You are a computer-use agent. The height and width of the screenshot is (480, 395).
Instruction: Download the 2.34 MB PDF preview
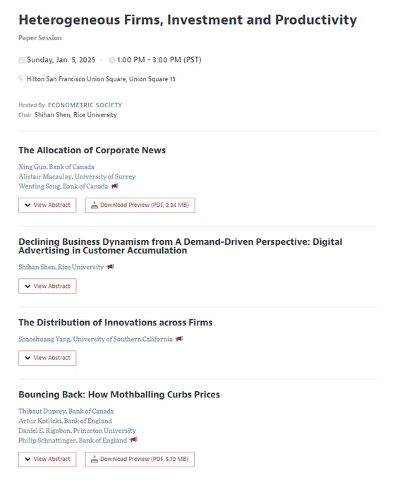(140, 205)
